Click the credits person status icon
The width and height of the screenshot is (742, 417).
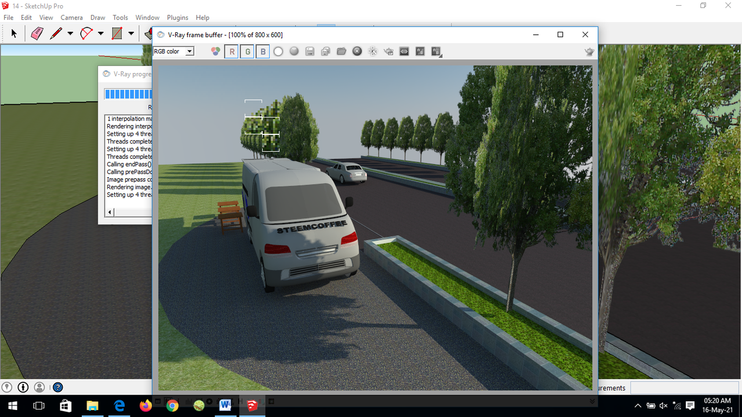tap(23, 387)
